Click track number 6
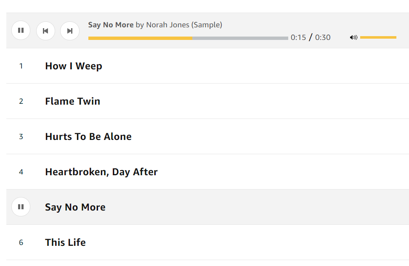Image resolution: width=409 pixels, height=266 pixels. 21,242
